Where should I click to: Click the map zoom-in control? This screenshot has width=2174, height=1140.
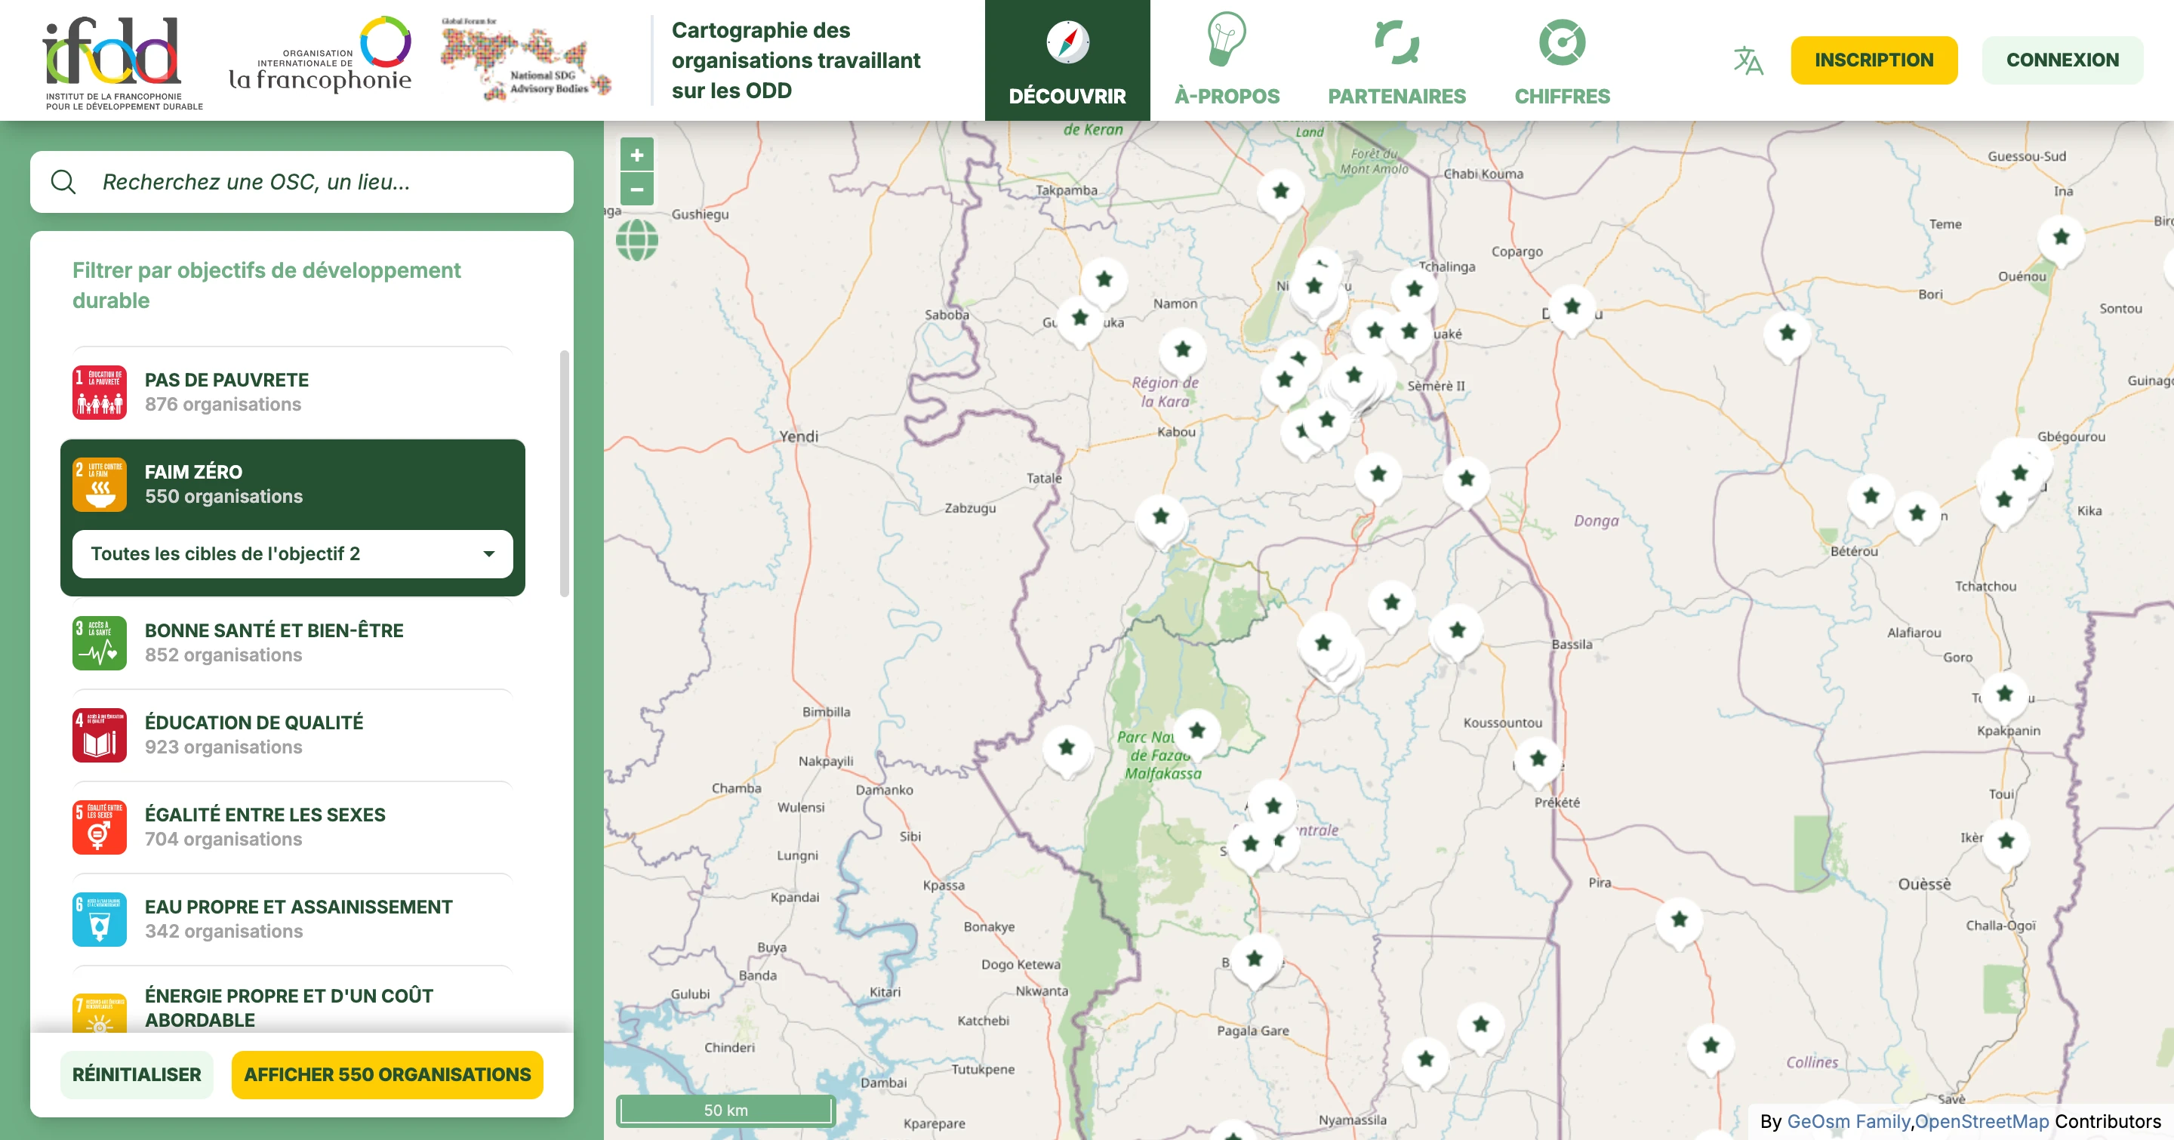pyautogui.click(x=638, y=156)
